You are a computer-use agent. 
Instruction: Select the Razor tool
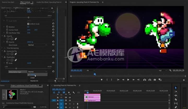(175, 99)
